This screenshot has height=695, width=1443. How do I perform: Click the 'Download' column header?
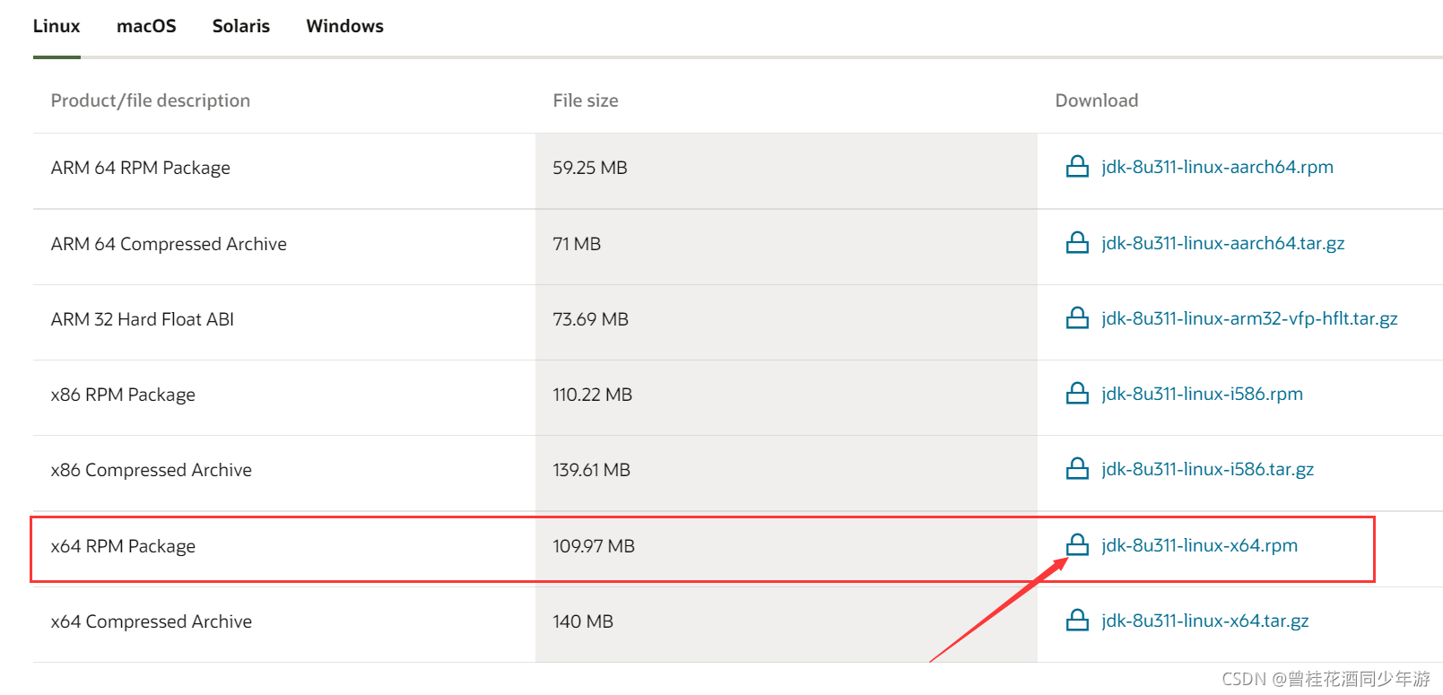(1097, 100)
